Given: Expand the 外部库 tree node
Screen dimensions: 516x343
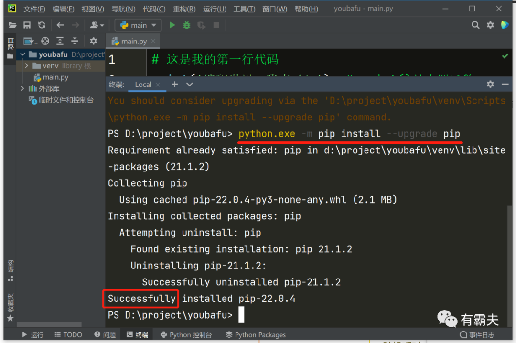Looking at the screenshot, I should pos(22,88).
